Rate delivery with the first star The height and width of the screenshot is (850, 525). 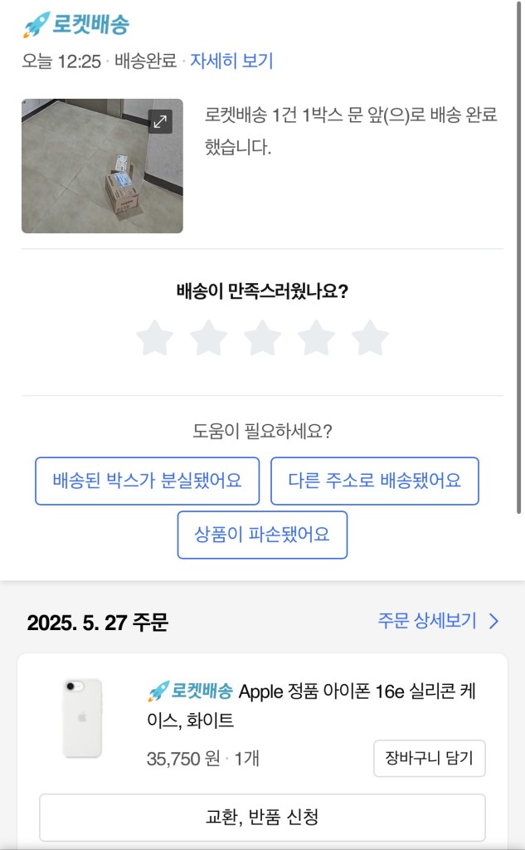click(x=154, y=339)
